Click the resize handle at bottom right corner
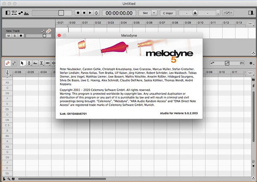 254,179
